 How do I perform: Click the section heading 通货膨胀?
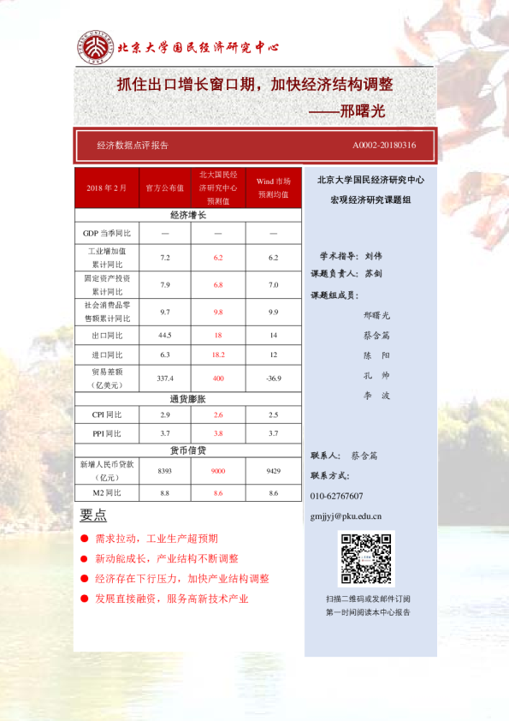pos(188,399)
